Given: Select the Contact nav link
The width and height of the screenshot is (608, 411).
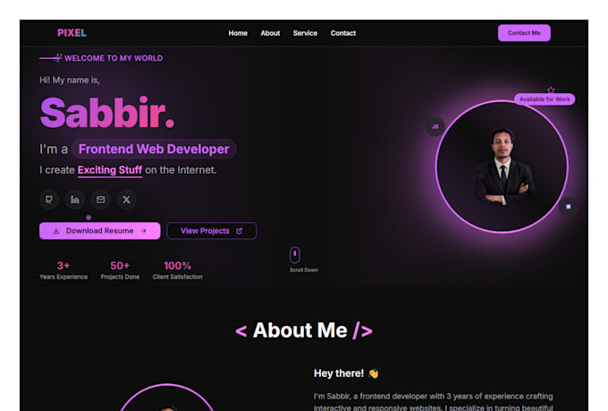Looking at the screenshot, I should [343, 33].
